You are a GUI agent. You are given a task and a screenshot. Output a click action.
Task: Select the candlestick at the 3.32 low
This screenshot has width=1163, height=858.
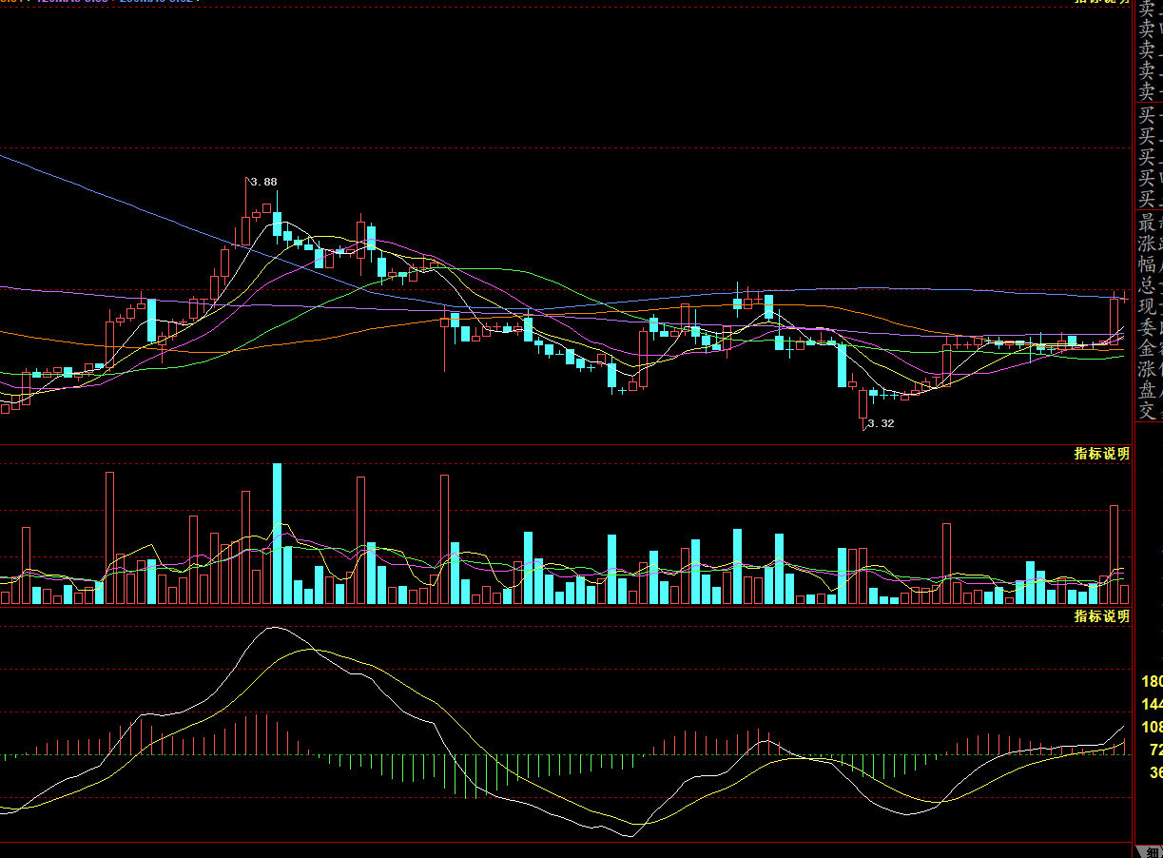tap(863, 407)
